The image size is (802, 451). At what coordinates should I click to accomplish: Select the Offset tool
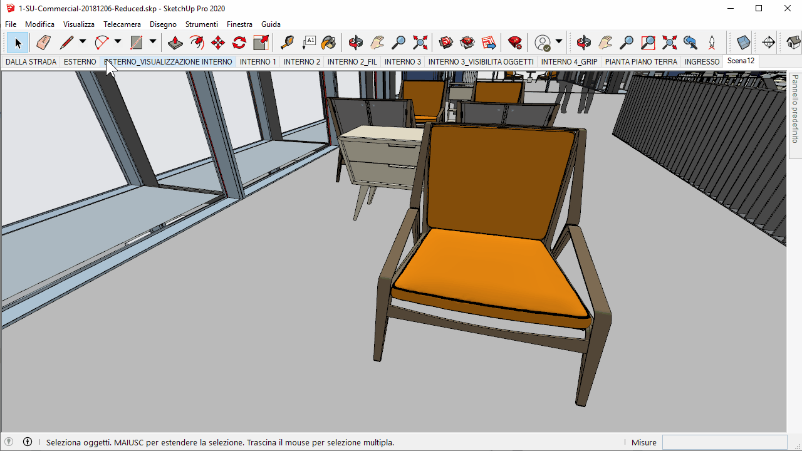(x=197, y=43)
